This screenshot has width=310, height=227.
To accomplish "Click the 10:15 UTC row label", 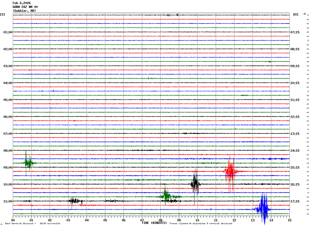I will coord(295,83).
